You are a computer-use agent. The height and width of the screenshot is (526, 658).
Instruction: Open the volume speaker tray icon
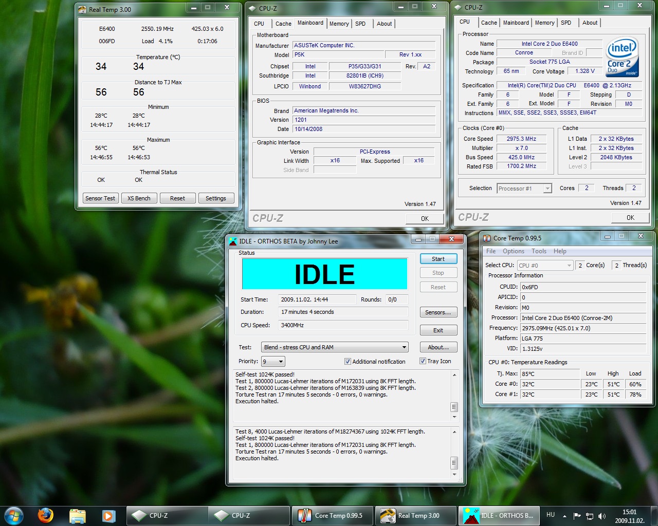[x=602, y=516]
